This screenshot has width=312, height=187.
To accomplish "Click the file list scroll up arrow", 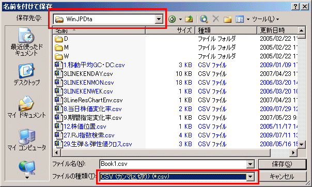I will 301,30.
